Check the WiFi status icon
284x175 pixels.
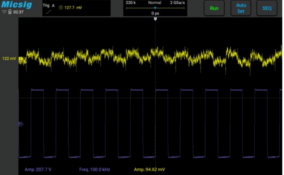tap(4, 12)
